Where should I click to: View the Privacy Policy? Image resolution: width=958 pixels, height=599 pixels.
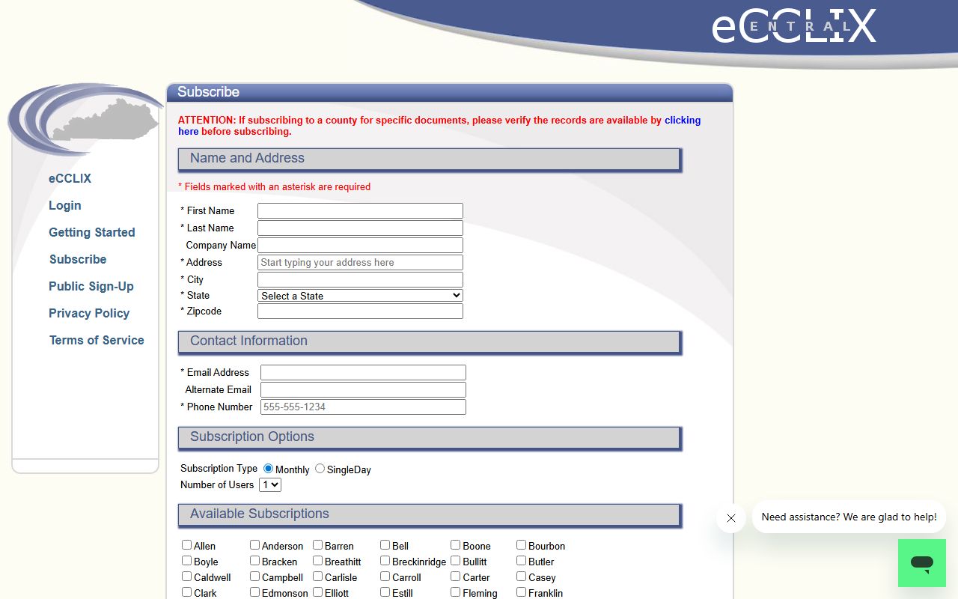click(x=89, y=313)
